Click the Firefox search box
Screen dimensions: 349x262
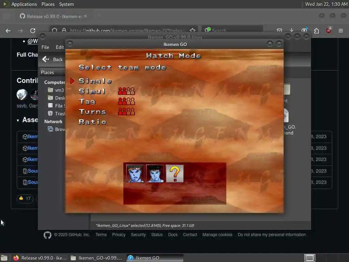tap(232, 30)
